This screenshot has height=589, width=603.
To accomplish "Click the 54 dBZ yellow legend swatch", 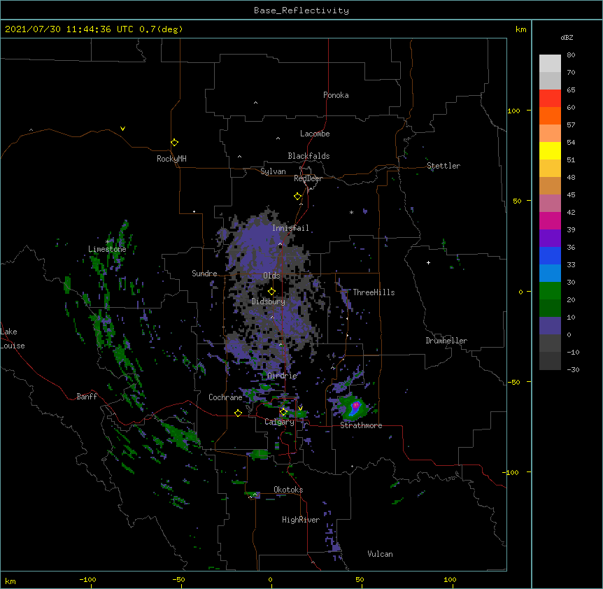I will [x=550, y=150].
